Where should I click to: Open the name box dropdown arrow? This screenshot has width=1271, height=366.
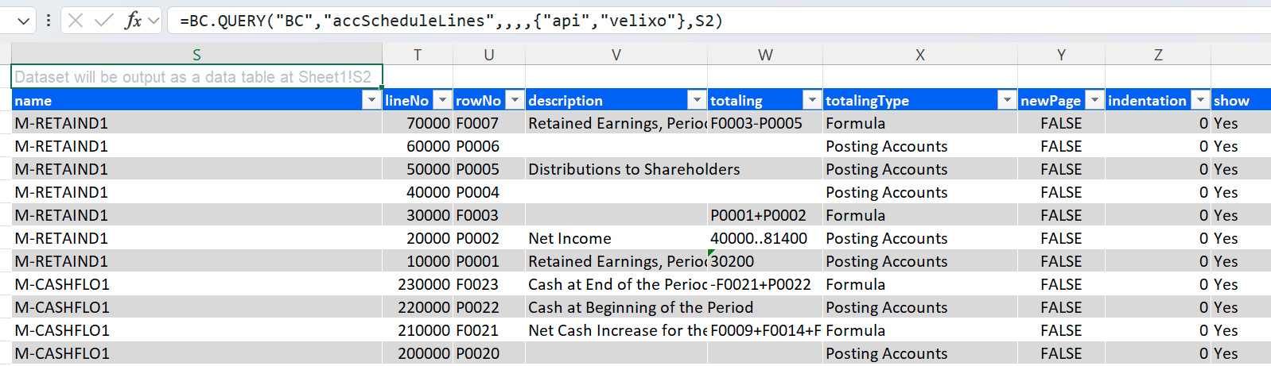point(24,21)
